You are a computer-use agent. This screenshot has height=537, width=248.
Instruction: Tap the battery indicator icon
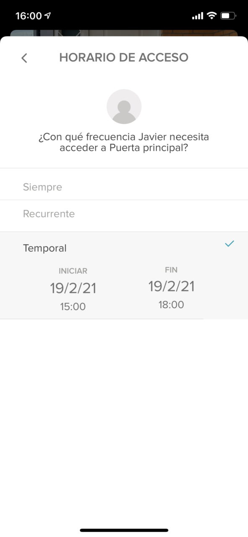228,16
